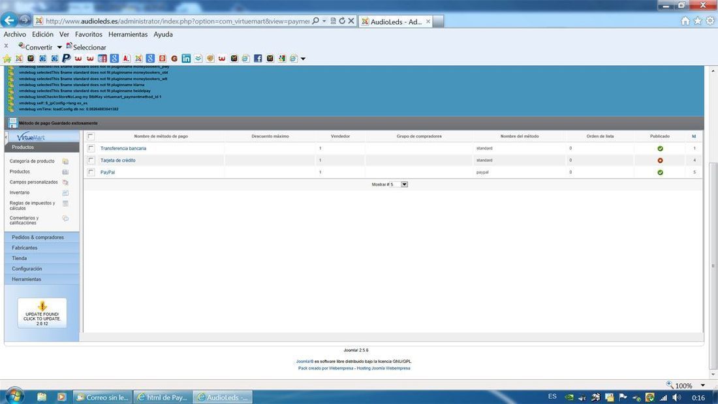Screen dimensions: 718x404
Task: Click Categoría de producto sidebar icon
Action: pos(65,161)
